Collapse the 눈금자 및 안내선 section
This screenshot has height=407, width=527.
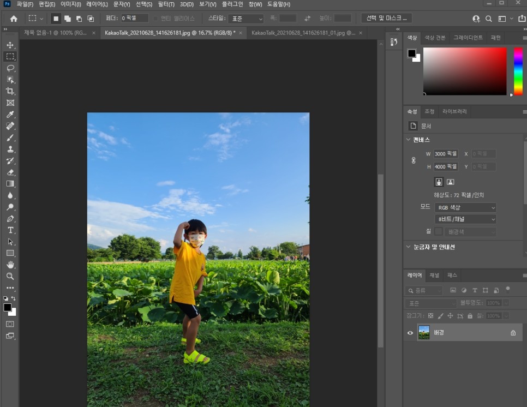(x=408, y=247)
